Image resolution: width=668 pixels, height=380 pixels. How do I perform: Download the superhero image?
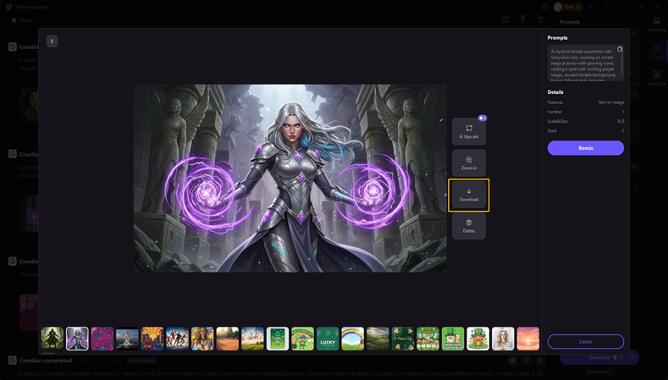point(468,195)
